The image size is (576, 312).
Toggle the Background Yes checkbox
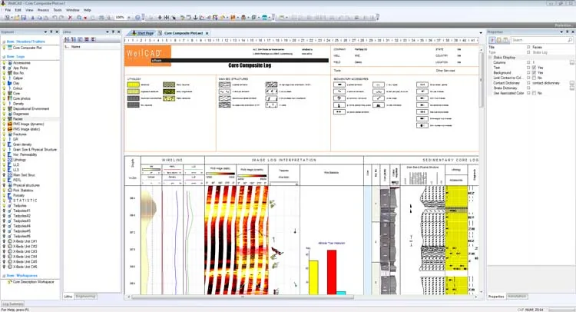(534, 73)
